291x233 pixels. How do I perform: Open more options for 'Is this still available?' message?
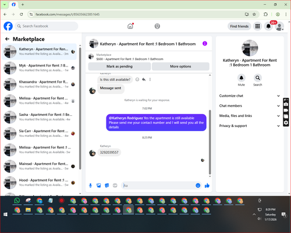click(150, 79)
